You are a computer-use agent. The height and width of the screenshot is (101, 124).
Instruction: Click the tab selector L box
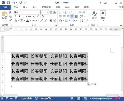point(3,30)
